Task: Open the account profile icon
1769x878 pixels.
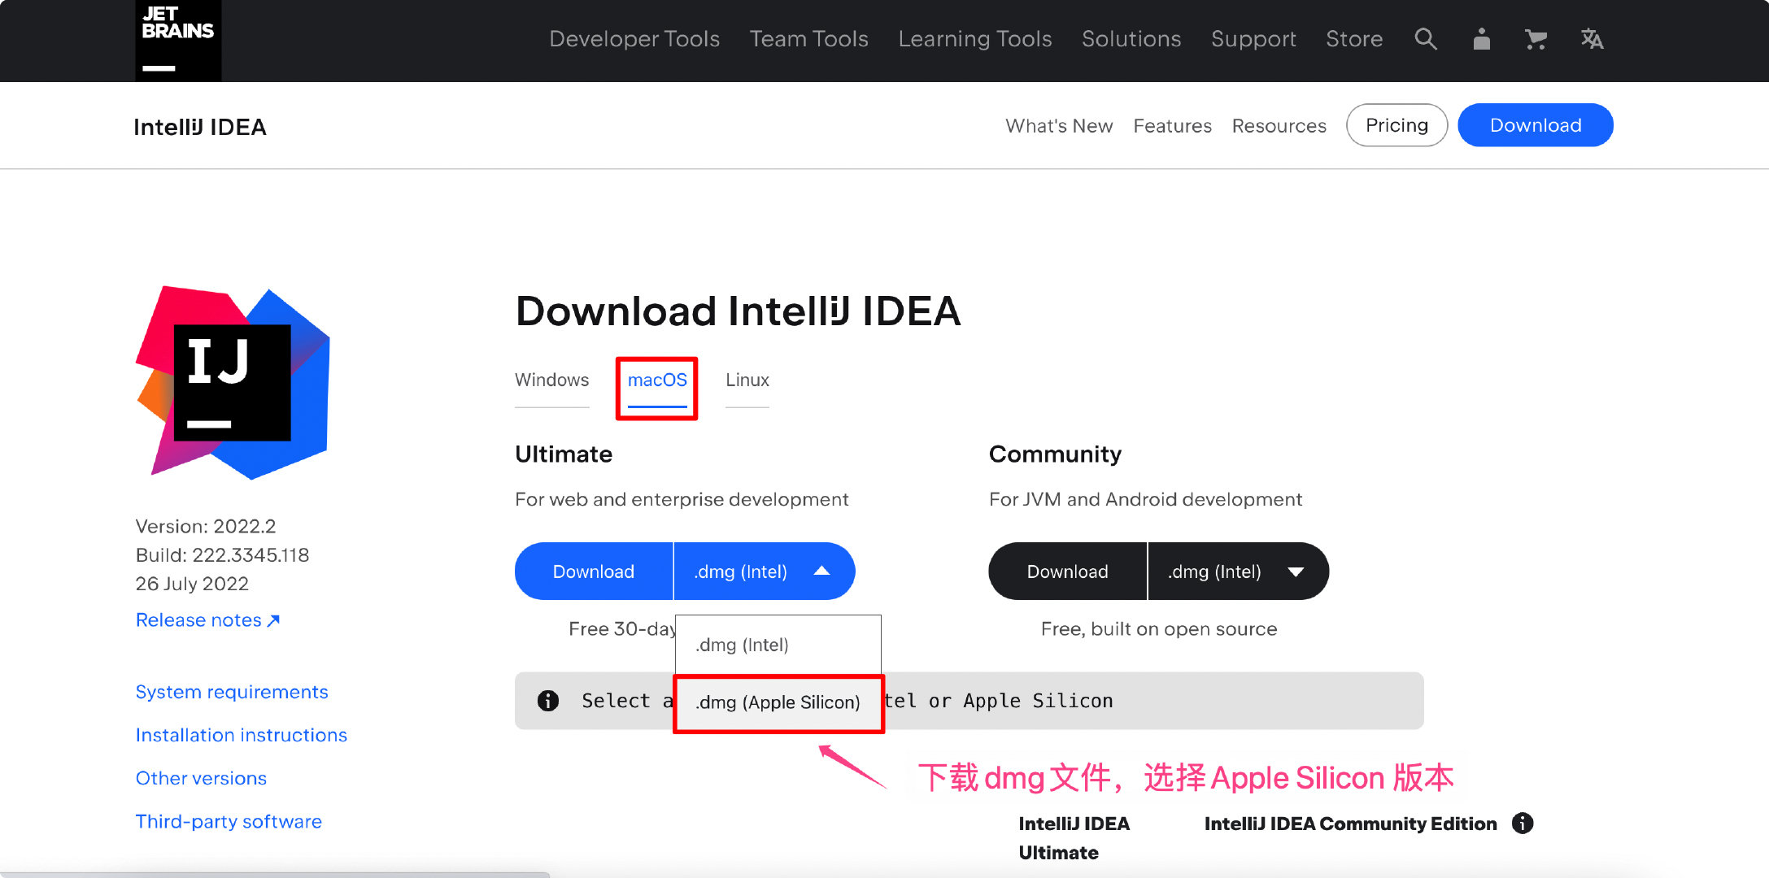Action: coord(1482,39)
